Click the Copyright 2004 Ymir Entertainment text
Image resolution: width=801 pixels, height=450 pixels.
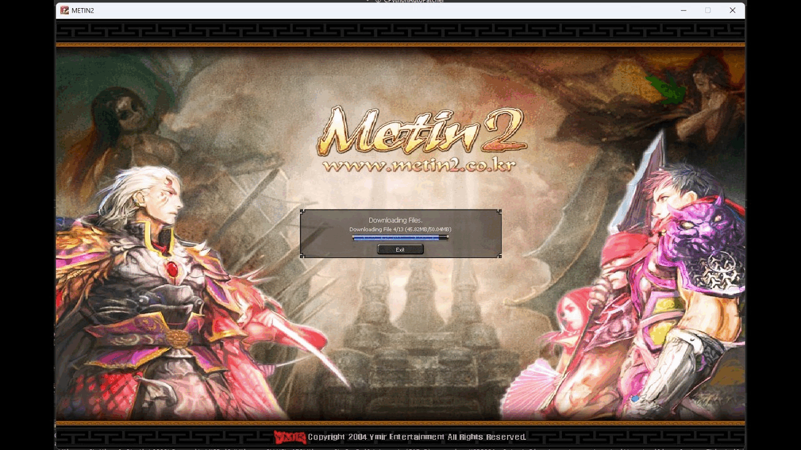pos(417,437)
